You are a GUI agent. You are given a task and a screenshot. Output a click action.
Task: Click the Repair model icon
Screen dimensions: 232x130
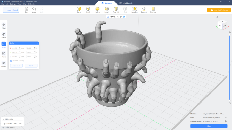tap(88, 10)
